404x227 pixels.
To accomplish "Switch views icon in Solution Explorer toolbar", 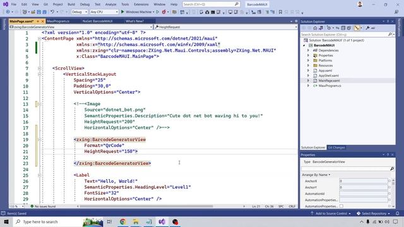I will click(x=321, y=28).
